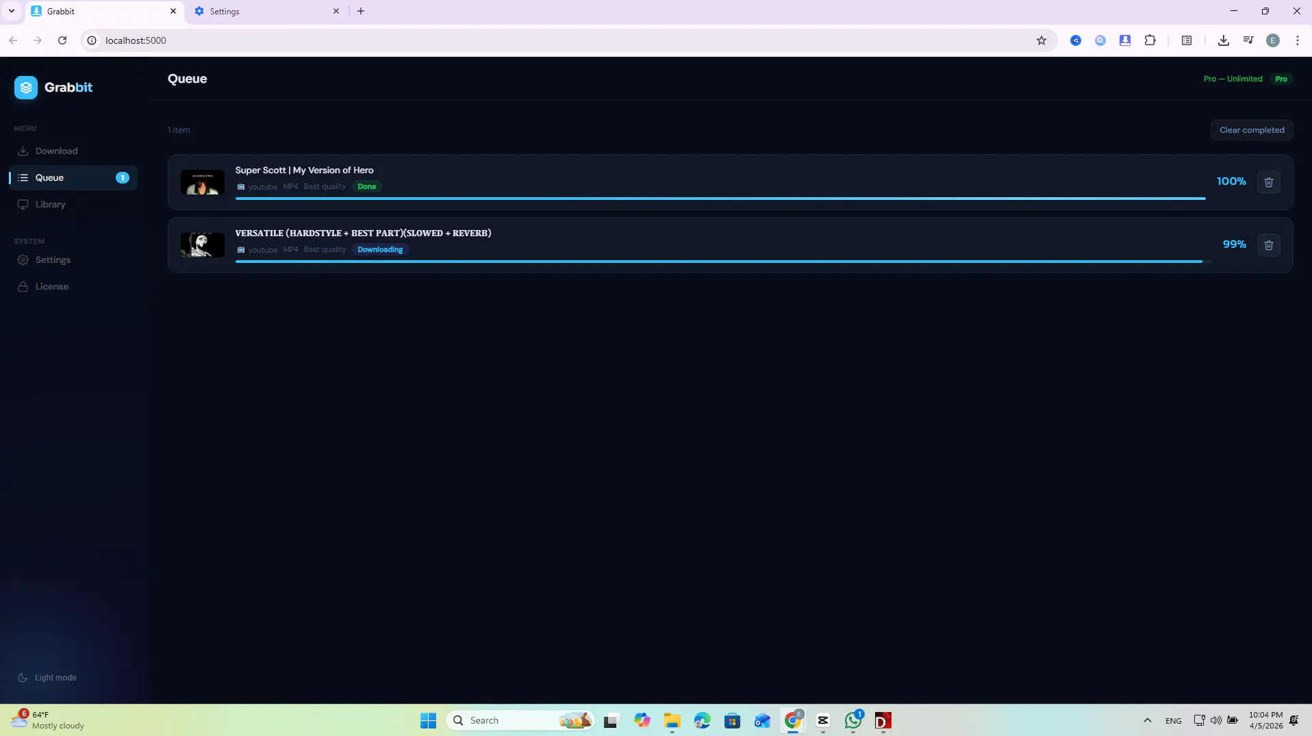Click VERSATILE video thumbnail

203,245
